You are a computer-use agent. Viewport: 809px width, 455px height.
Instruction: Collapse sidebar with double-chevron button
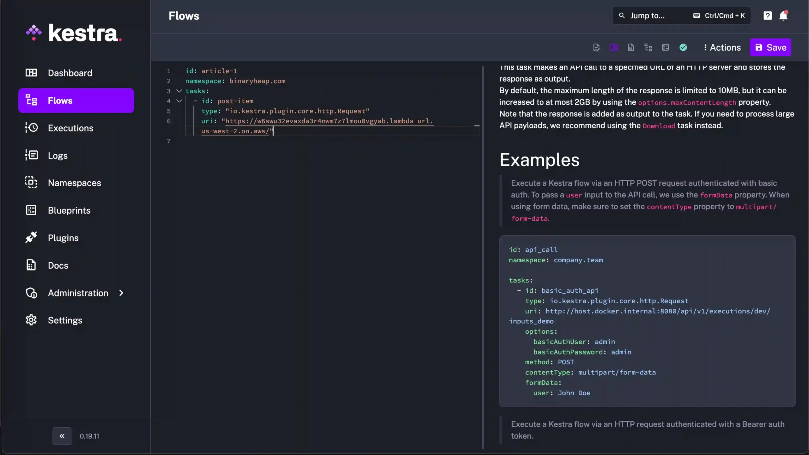[x=62, y=436]
